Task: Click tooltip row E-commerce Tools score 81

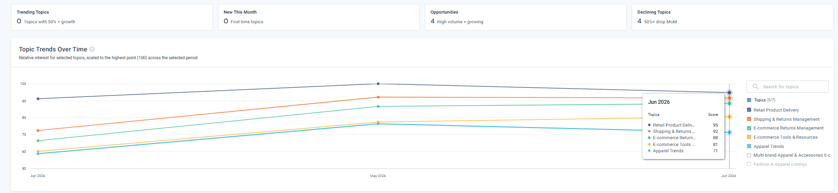Action: point(683,145)
